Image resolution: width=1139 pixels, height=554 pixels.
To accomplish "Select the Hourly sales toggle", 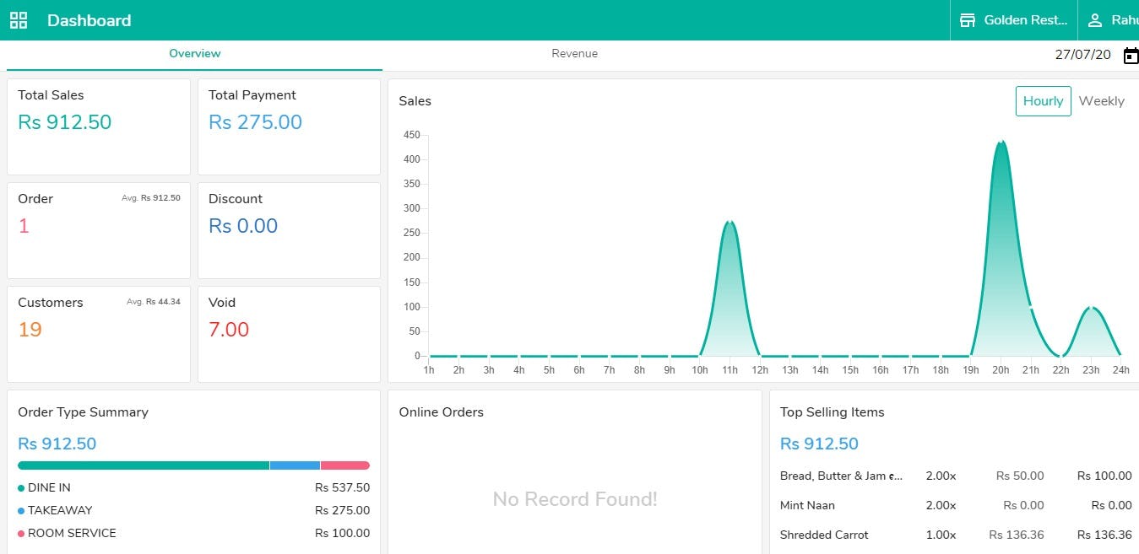I will (1043, 100).
